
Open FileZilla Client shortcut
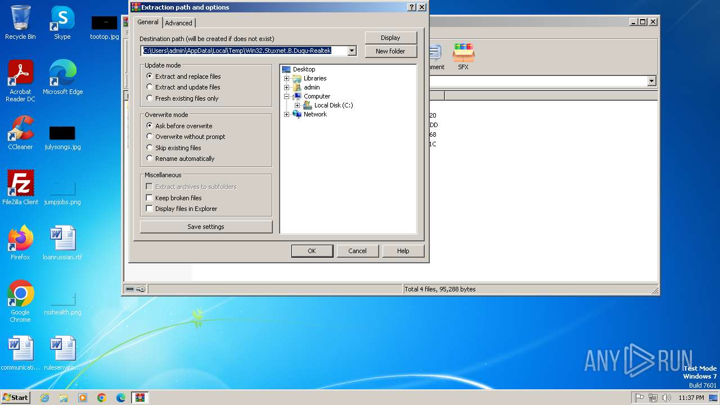20,188
